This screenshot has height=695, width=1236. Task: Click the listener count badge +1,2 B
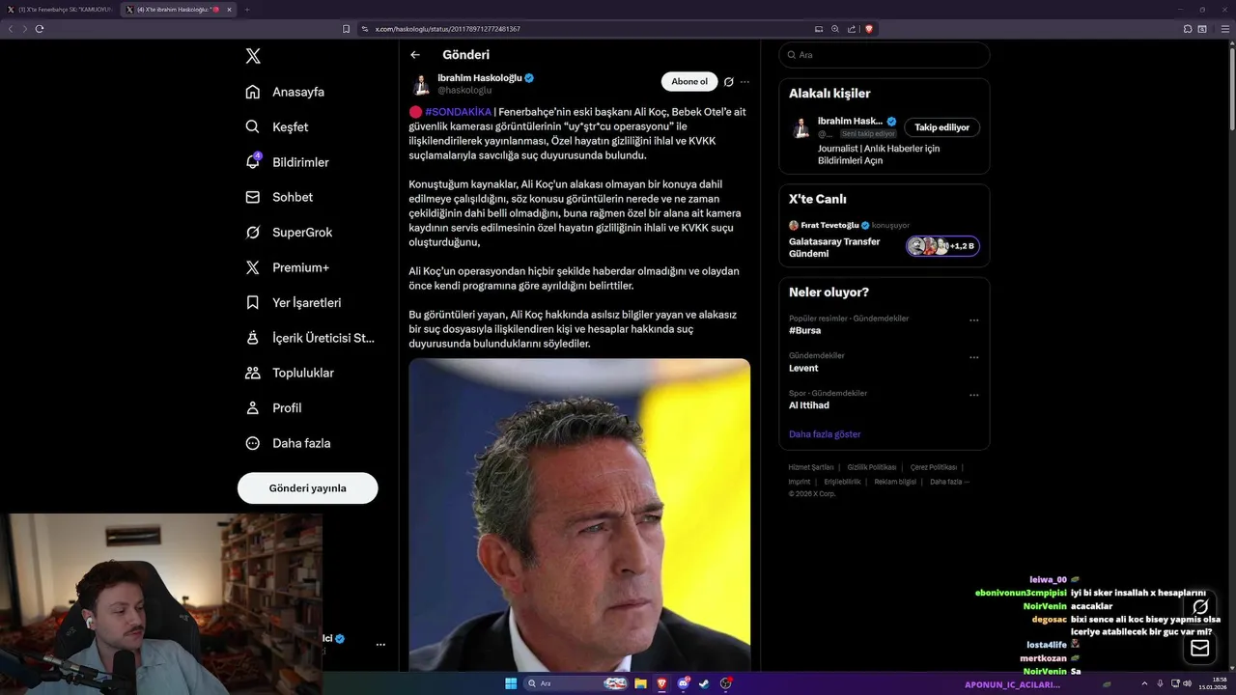click(942, 246)
